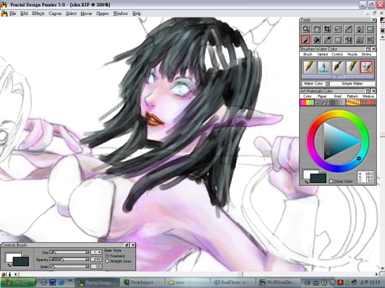Select the Lasso tool

click(338, 29)
